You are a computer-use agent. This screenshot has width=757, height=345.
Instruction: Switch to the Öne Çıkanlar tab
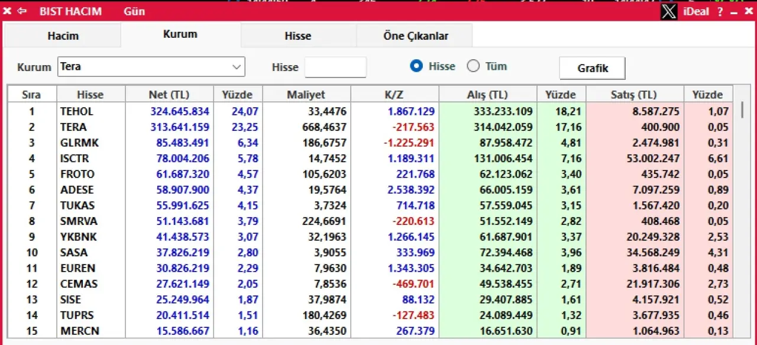coord(415,36)
